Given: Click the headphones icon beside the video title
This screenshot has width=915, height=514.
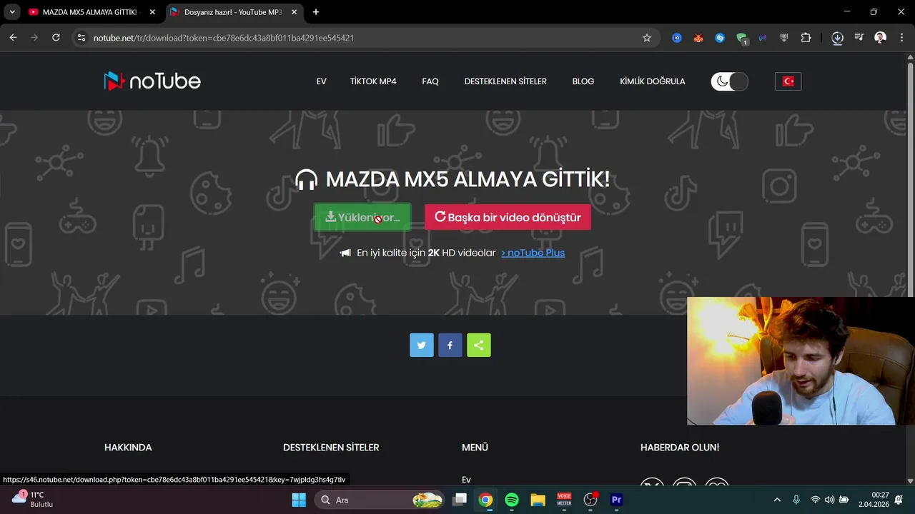Looking at the screenshot, I should click(x=306, y=180).
